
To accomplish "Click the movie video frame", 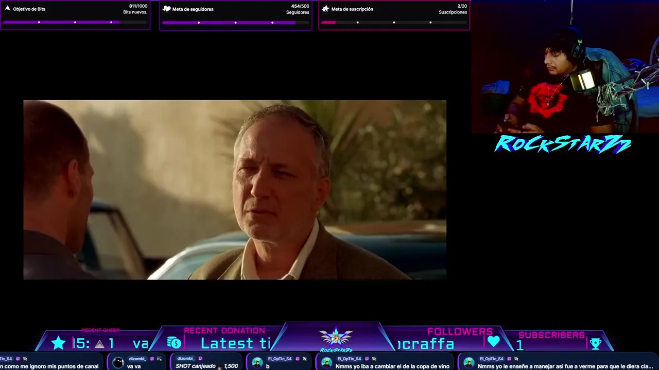I will tap(235, 190).
